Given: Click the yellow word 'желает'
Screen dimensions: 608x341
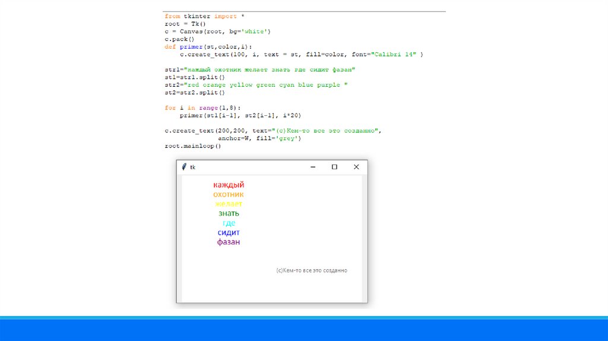Looking at the screenshot, I should (229, 204).
